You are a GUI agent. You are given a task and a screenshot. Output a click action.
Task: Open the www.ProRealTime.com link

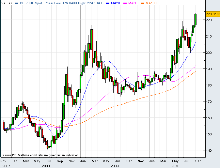[x=21, y=155]
